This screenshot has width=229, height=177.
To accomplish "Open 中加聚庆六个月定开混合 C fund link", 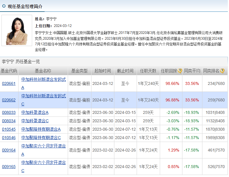I will tap(43, 167).
